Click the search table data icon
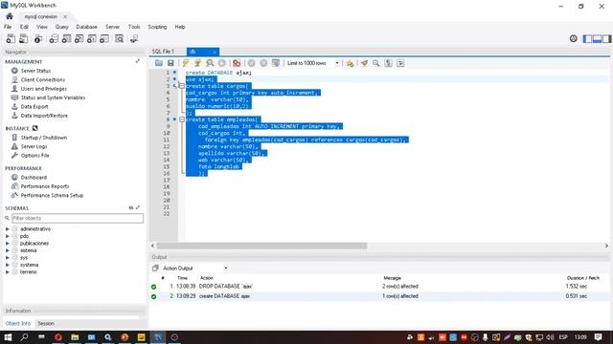 click(119, 38)
